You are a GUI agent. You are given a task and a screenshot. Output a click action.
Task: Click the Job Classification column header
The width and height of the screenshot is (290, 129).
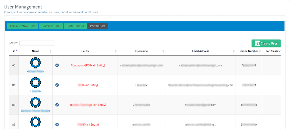tap(273, 51)
